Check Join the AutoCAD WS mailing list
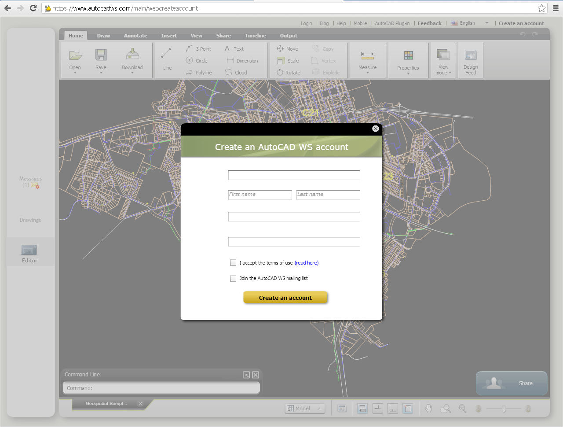This screenshot has width=563, height=427. point(233,278)
